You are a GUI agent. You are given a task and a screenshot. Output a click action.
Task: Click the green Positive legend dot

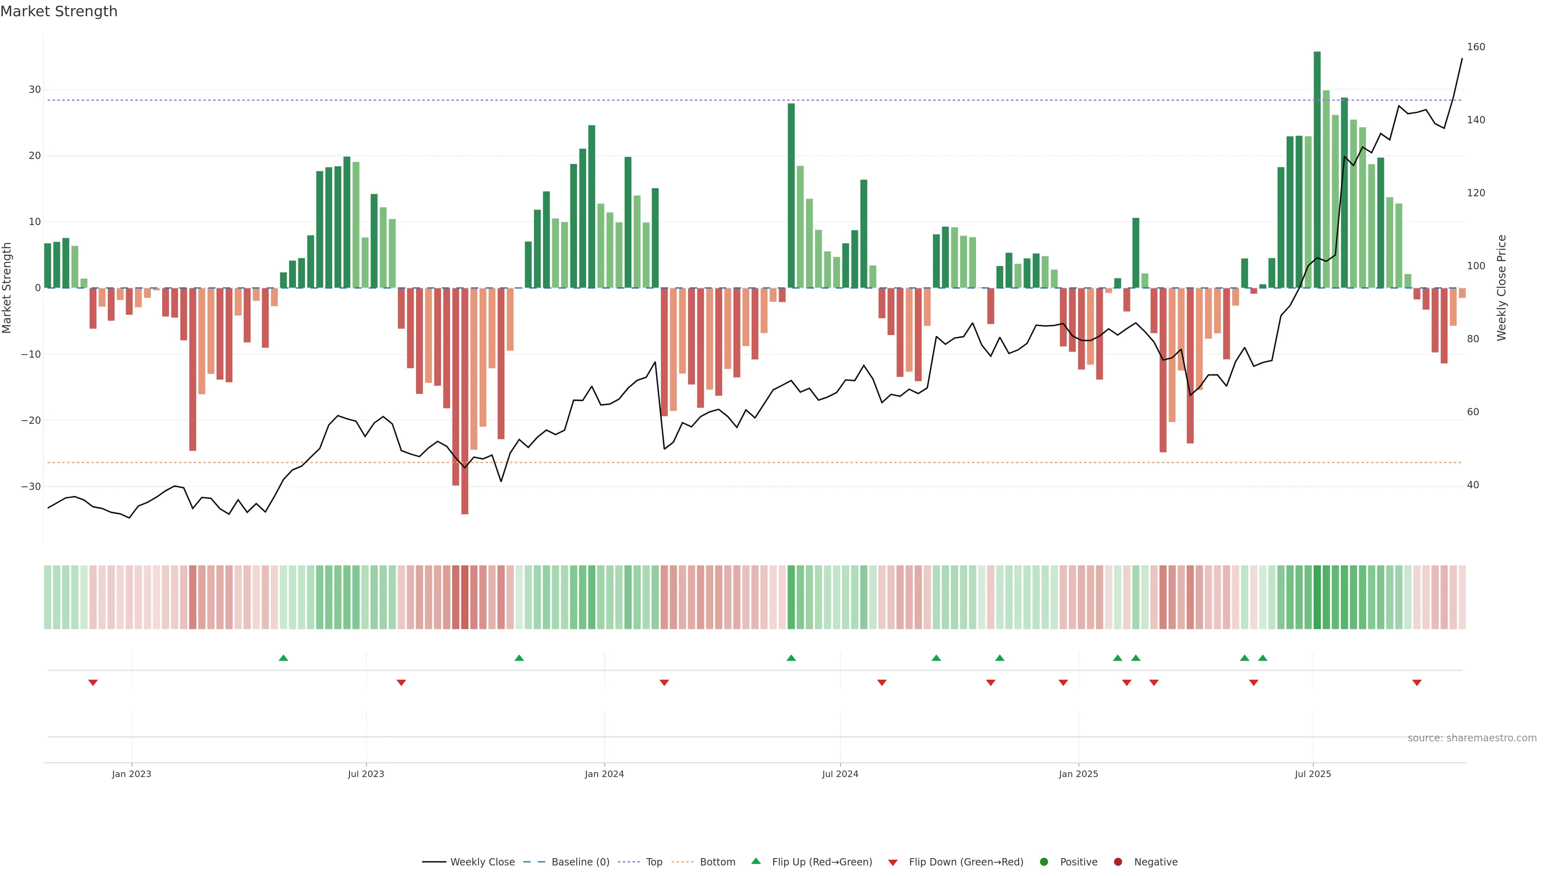[x=1044, y=862]
